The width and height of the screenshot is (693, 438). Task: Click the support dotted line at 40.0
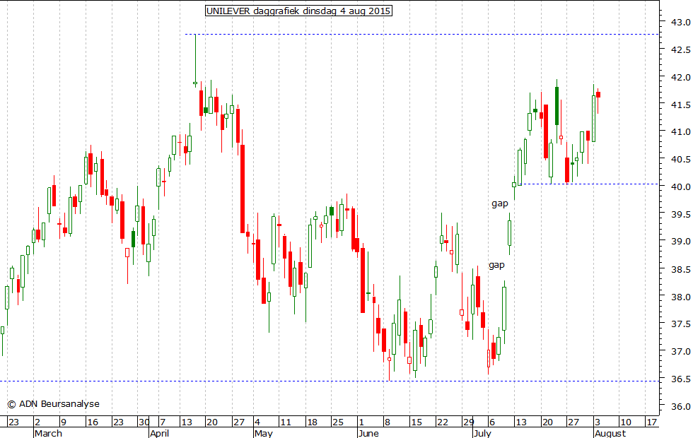click(589, 184)
